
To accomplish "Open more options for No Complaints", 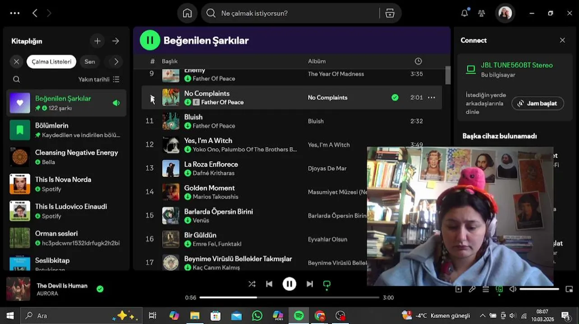I will (432, 97).
